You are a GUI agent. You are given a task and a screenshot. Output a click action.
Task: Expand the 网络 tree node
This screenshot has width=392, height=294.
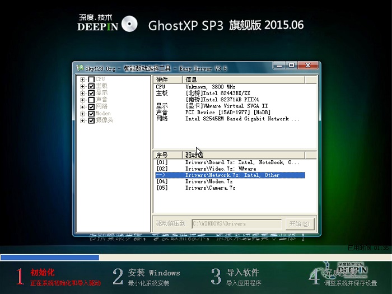click(x=82, y=107)
